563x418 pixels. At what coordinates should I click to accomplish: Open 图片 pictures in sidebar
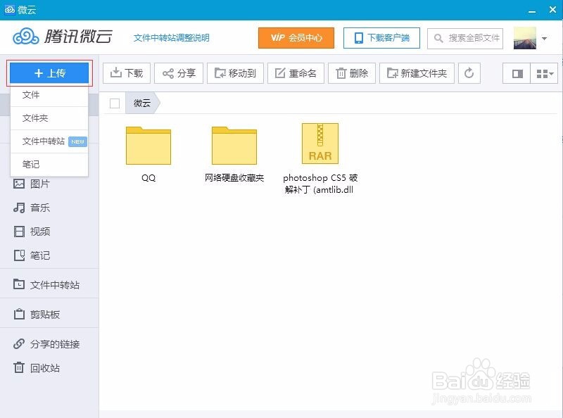(32, 184)
